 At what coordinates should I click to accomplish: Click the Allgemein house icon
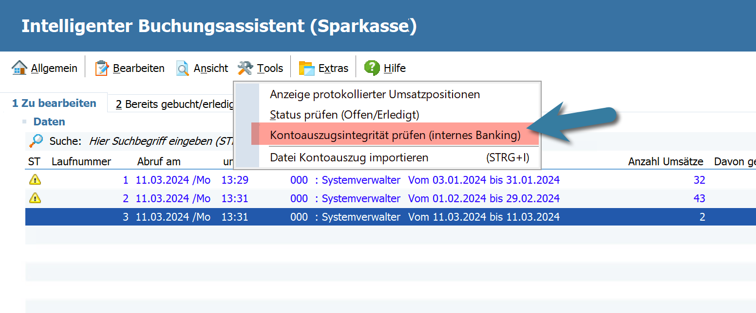point(19,68)
